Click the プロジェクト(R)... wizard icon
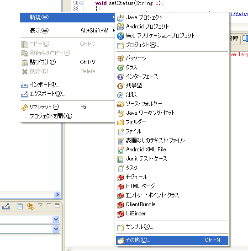248x251 pixels. [x=121, y=45]
